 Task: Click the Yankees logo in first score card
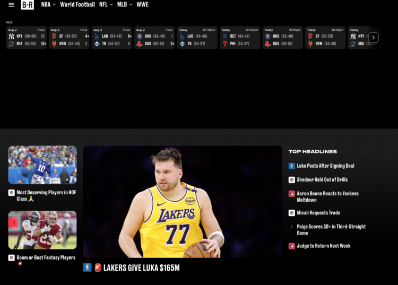12,36
